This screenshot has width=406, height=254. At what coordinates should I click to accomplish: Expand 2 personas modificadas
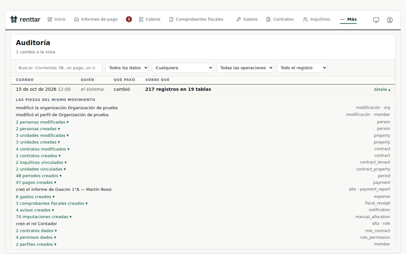42,122
